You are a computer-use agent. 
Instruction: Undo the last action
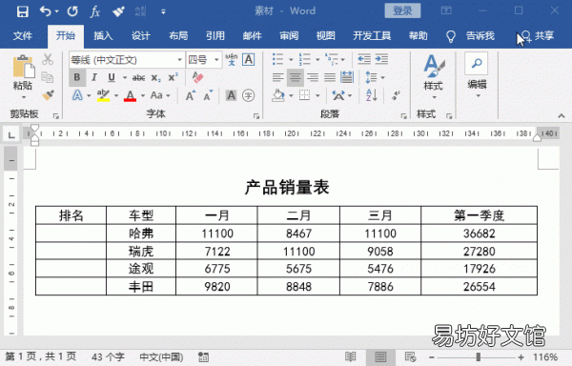click(45, 11)
